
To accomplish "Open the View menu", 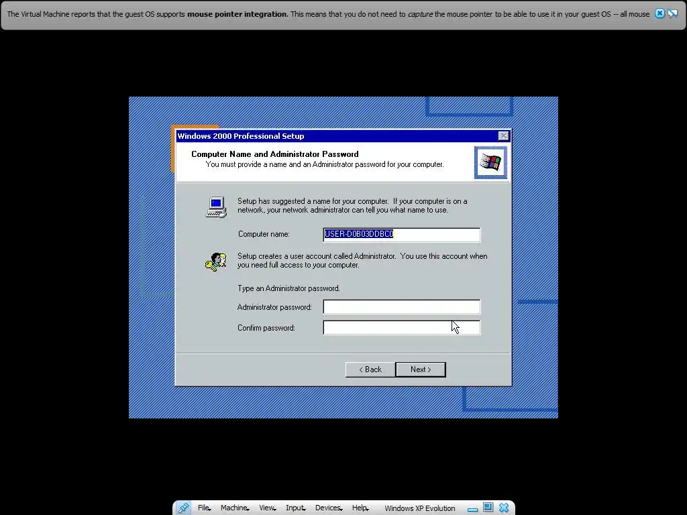I will (x=267, y=508).
